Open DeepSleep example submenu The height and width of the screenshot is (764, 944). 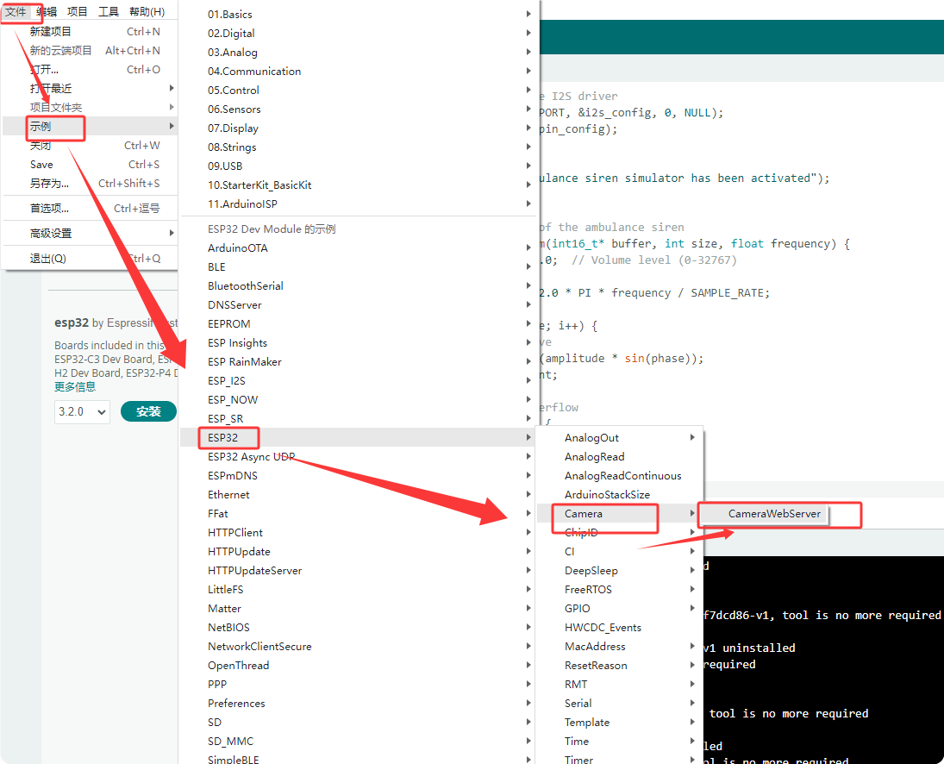[619, 570]
